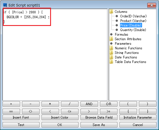Click the bullet icon beside Formulas

tap(111, 34)
